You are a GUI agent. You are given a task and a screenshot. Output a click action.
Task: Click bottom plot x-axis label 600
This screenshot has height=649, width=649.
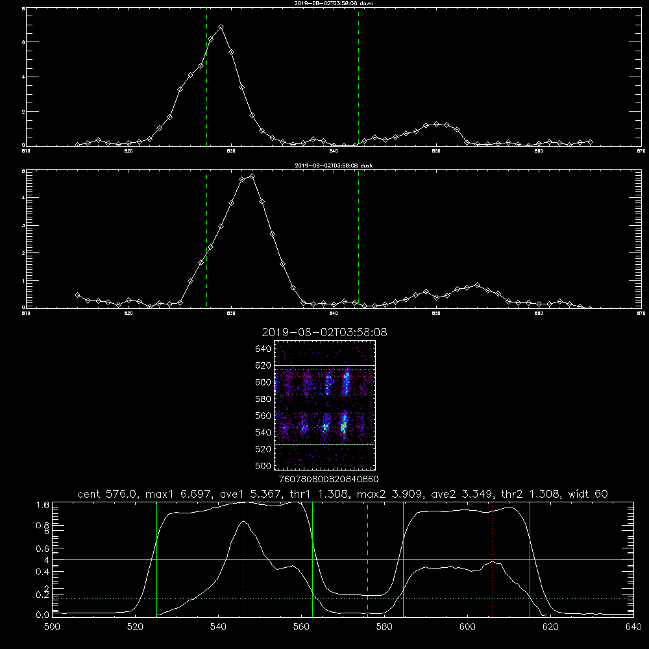point(467,627)
